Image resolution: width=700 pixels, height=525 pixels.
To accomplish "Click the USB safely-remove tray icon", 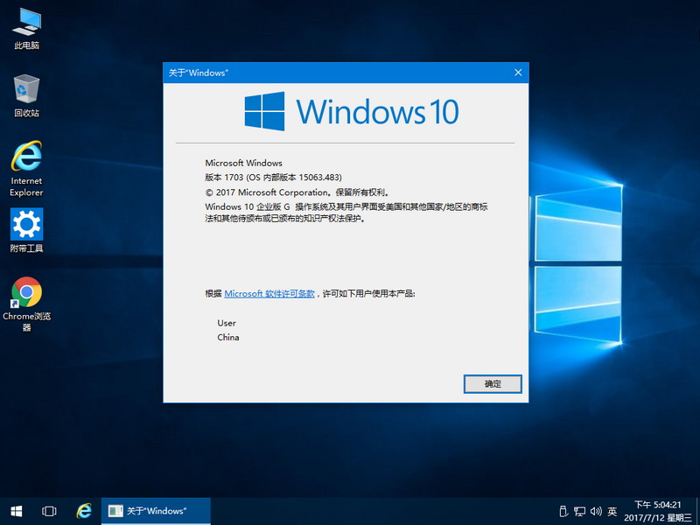I will point(563,512).
